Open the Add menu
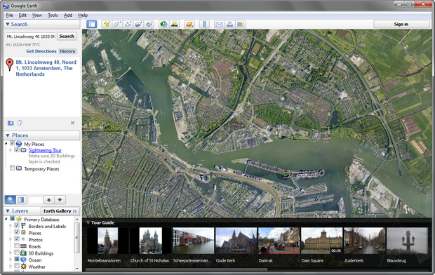 tap(68, 15)
